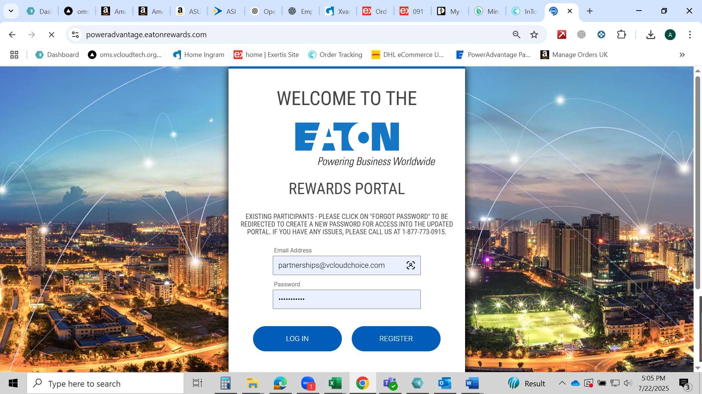
Task: Stop loading the page
Action: [52, 35]
